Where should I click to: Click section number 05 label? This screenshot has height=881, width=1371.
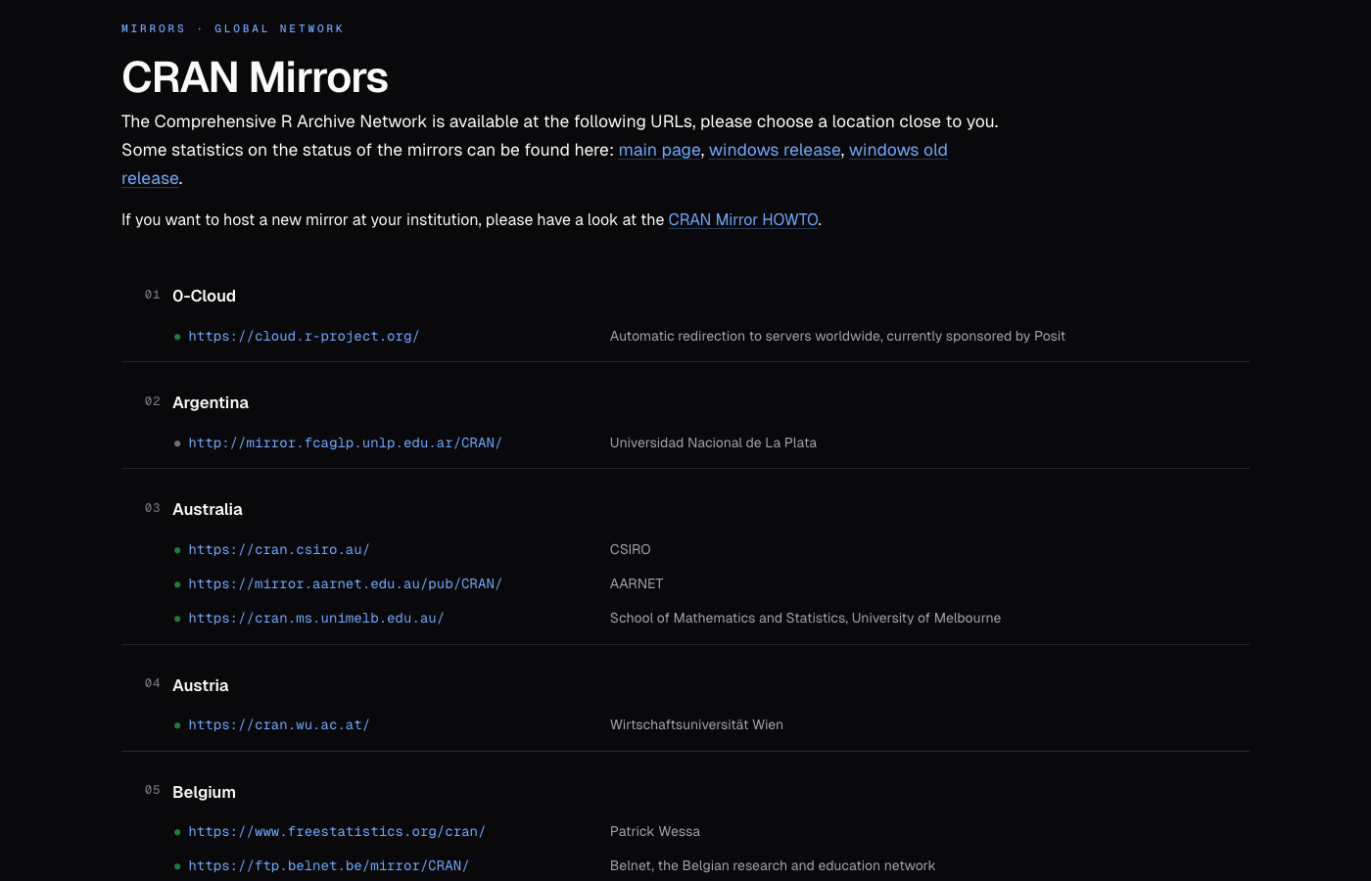coord(153,790)
